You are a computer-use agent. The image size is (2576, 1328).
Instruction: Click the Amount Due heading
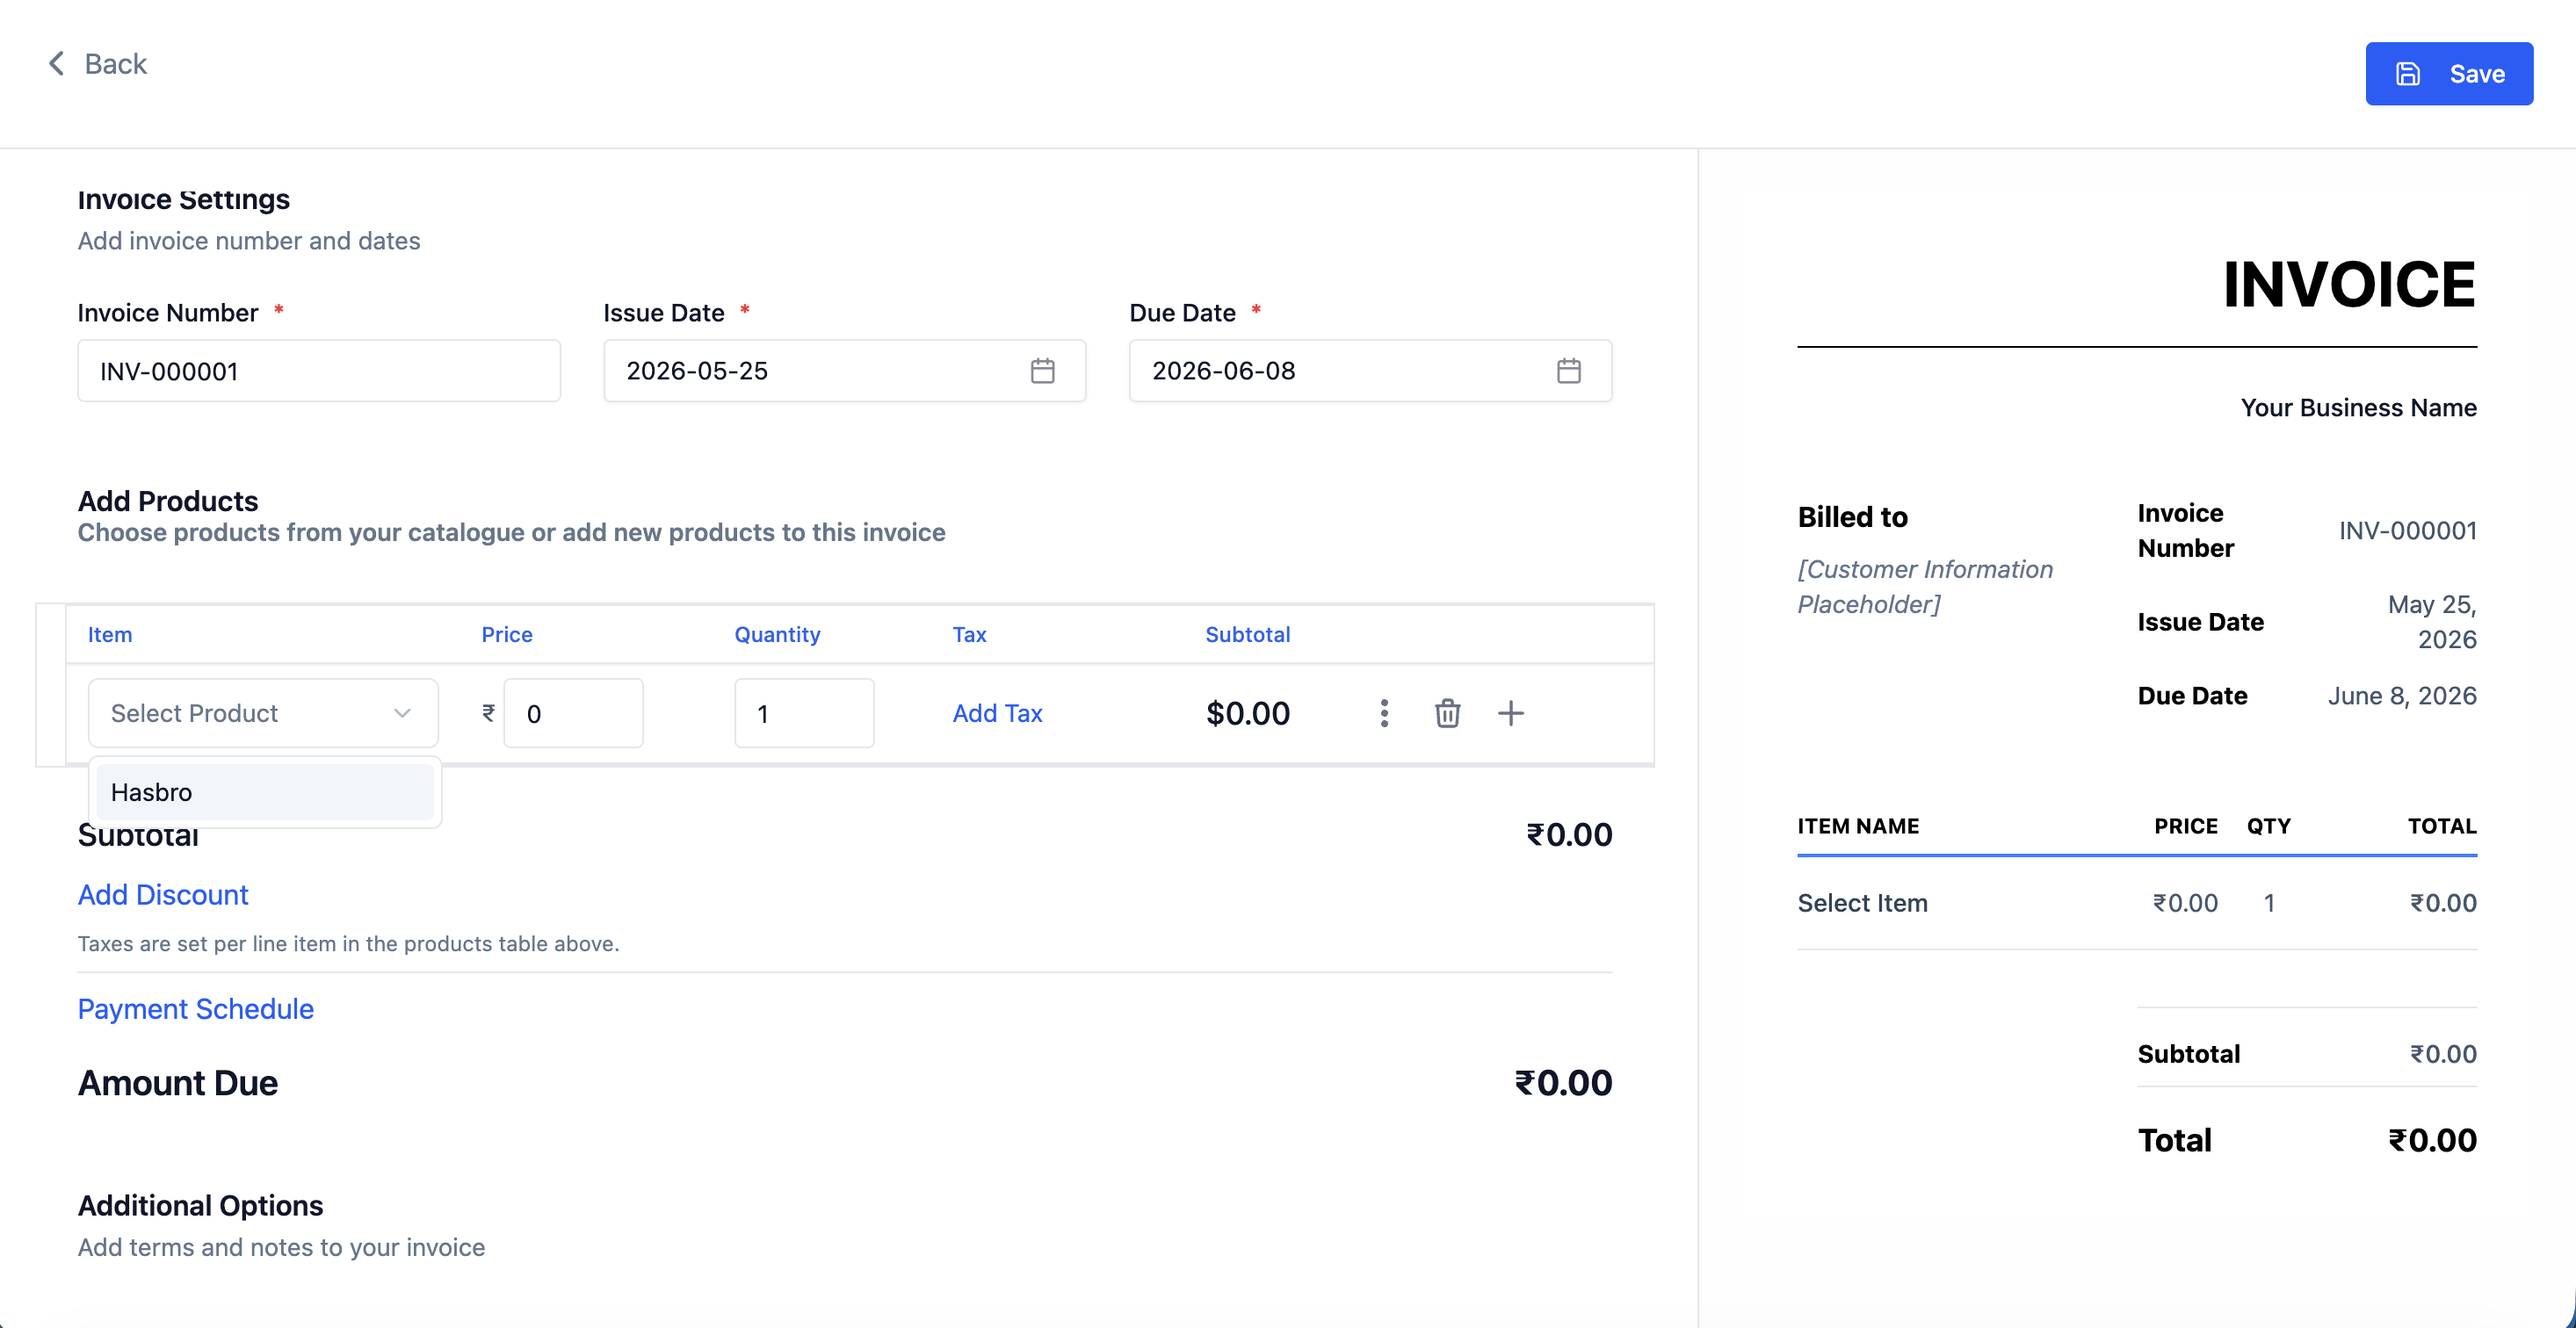pos(178,1082)
